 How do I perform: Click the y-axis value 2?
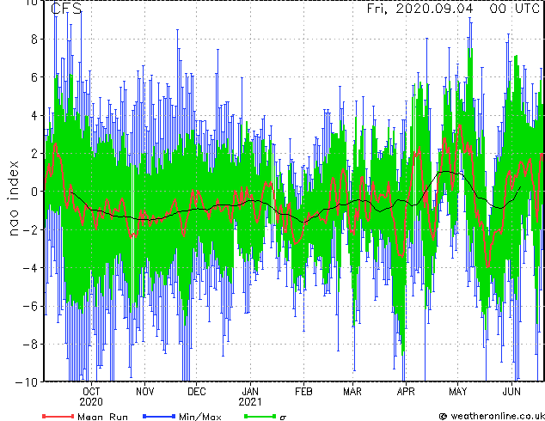coord(34,154)
